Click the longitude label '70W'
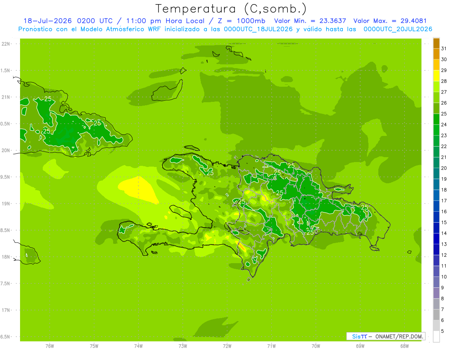This screenshot has width=454, height=351. (316, 346)
